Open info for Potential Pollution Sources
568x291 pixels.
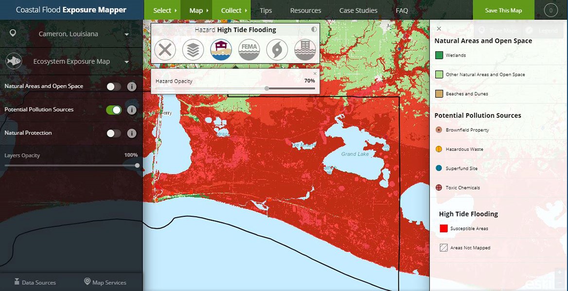coord(131,110)
